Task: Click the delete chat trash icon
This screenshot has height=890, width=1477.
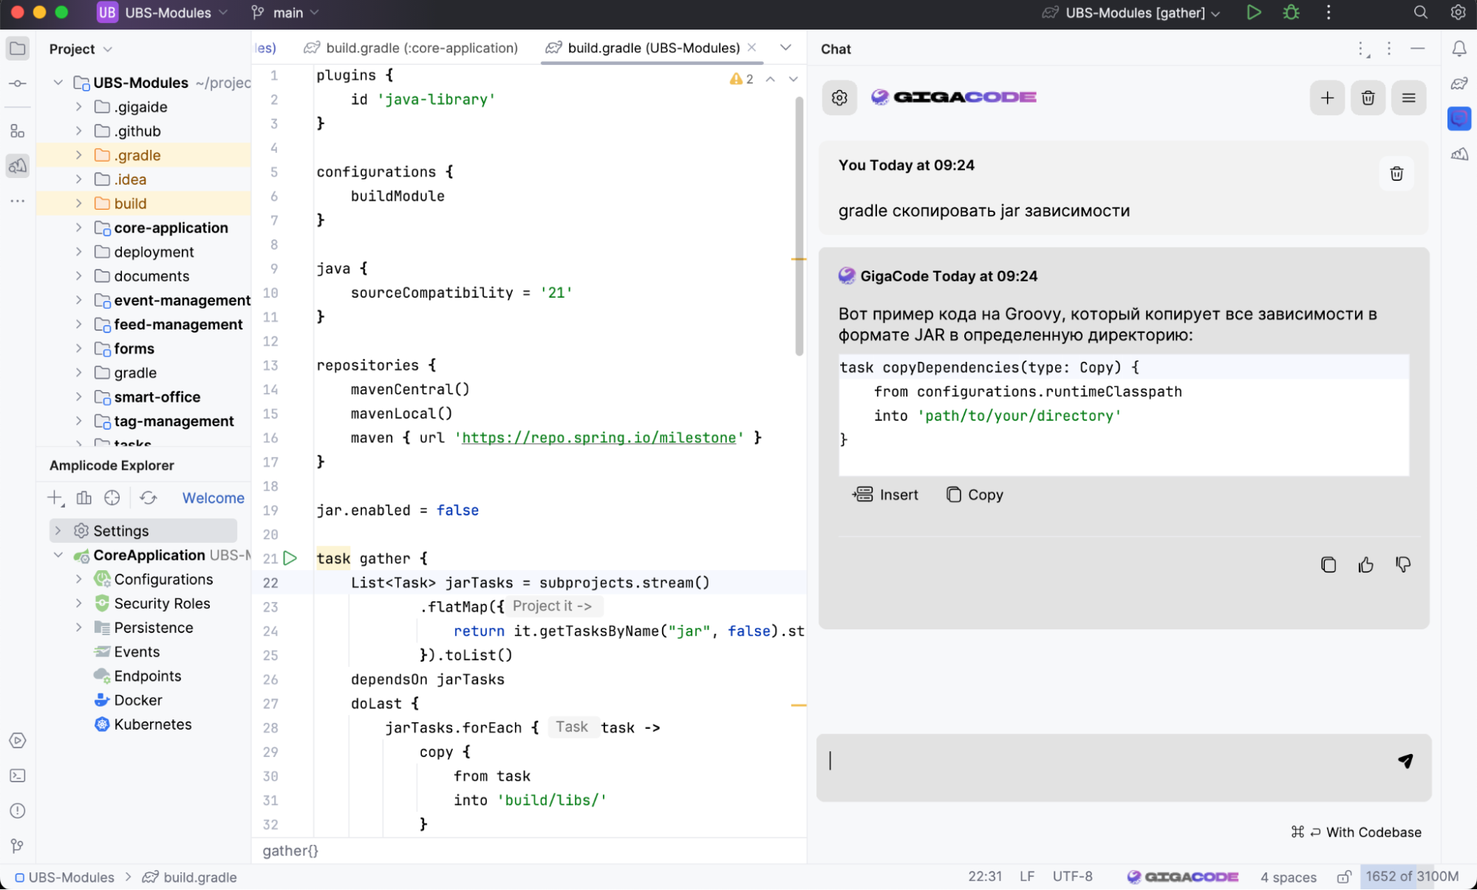Action: (1368, 97)
